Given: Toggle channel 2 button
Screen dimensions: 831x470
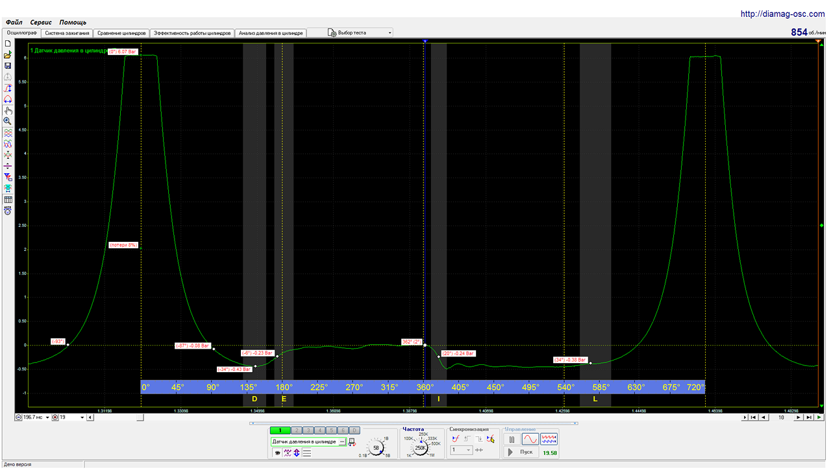Looking at the screenshot, I should pos(295,430).
